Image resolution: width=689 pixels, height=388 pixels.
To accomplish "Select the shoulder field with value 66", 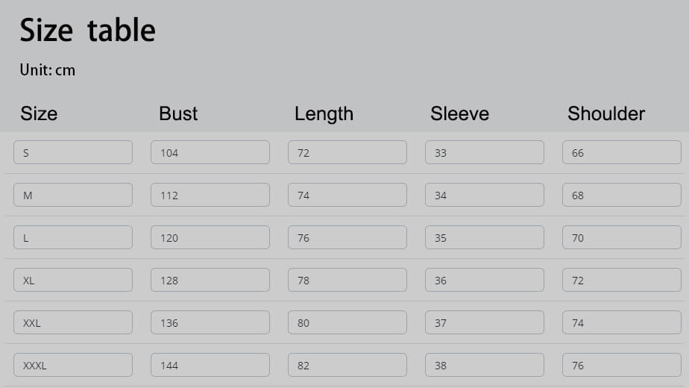I will (x=622, y=152).
